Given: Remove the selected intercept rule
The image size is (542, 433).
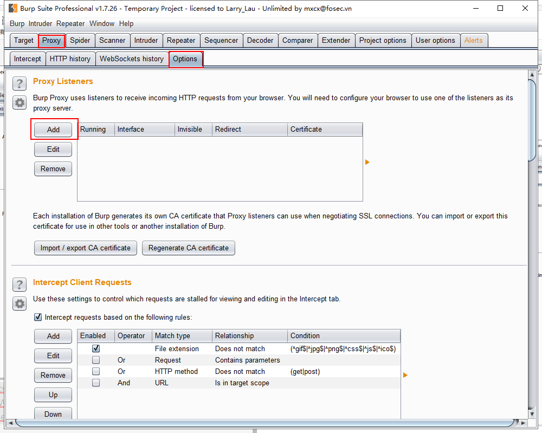Looking at the screenshot, I should point(53,376).
